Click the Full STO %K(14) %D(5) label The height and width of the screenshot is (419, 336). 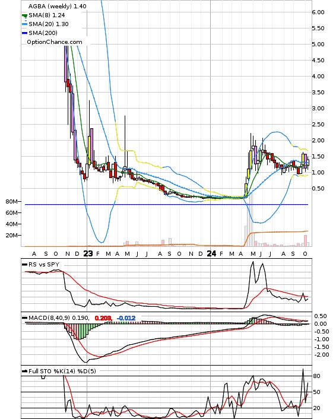point(62,371)
